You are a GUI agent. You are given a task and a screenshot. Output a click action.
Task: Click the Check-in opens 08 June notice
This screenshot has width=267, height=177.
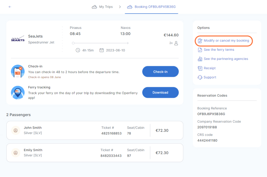(x=44, y=77)
